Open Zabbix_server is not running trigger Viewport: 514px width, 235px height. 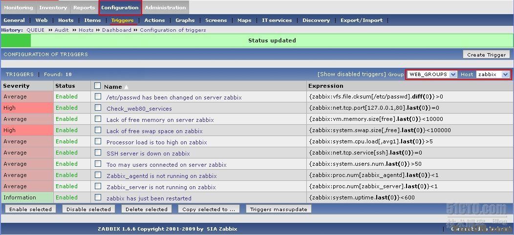(x=161, y=187)
